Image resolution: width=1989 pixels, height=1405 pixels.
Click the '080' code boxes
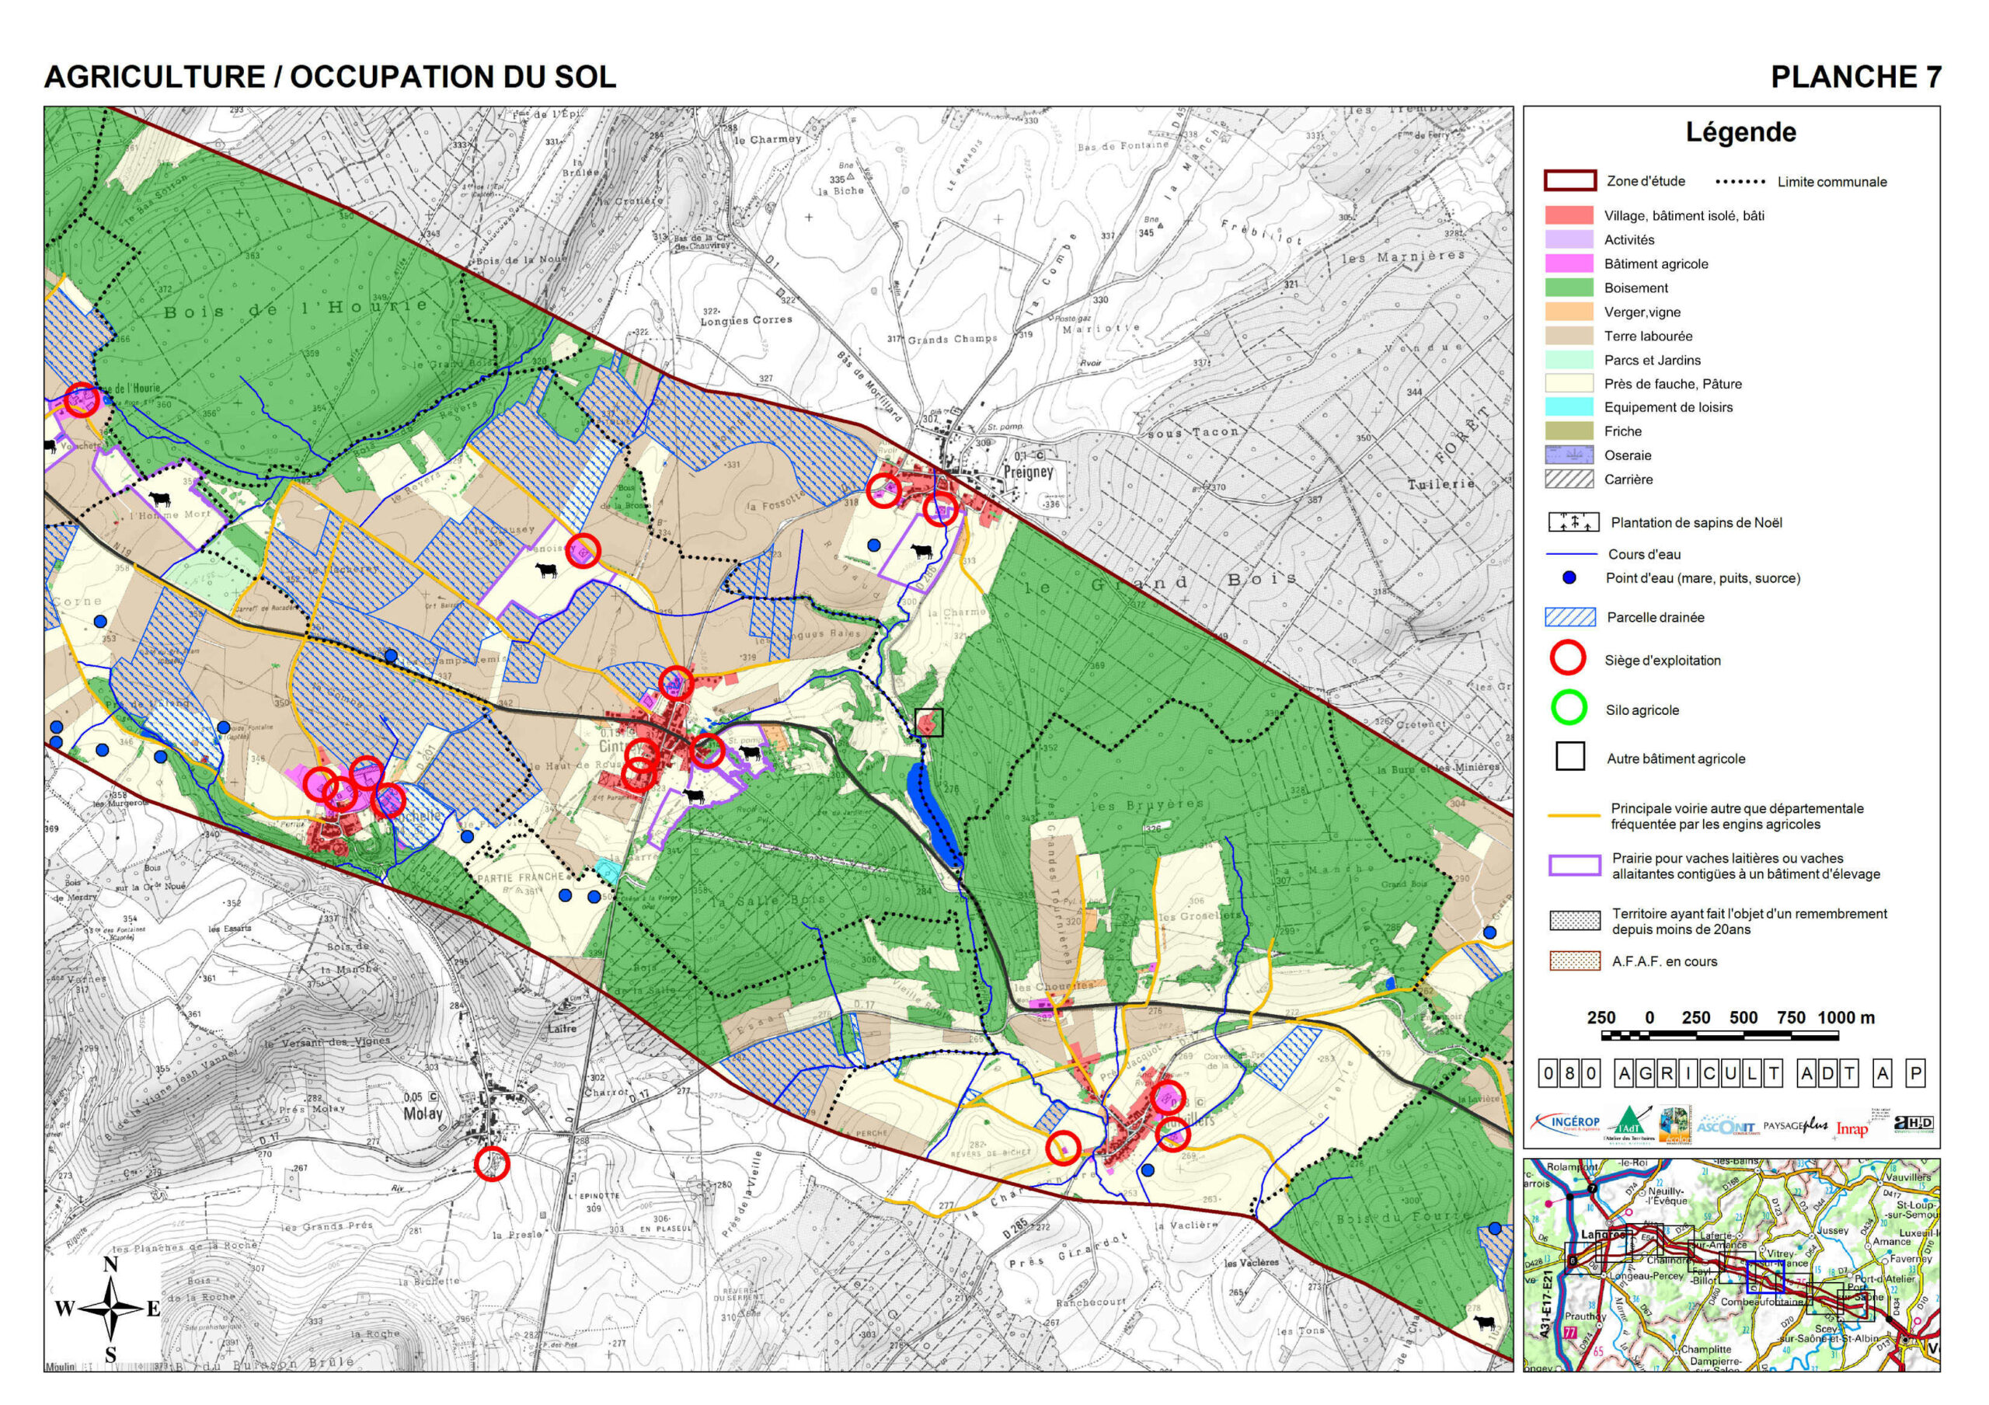(1569, 1074)
